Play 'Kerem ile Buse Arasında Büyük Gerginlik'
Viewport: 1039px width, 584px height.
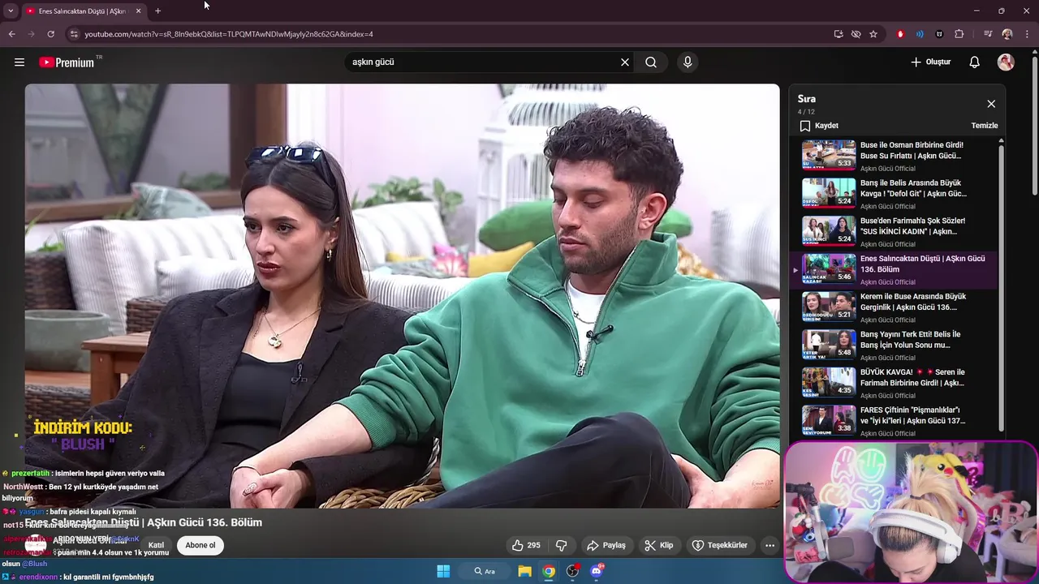893,307
